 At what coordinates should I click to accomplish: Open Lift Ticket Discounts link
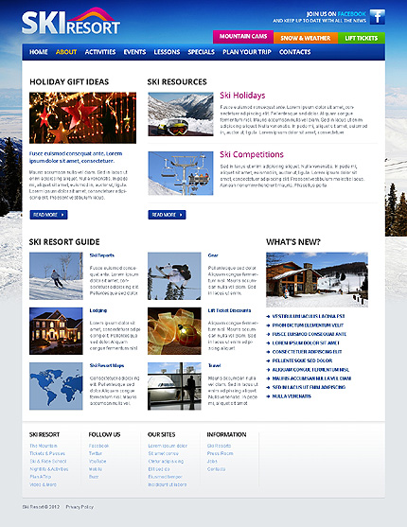[x=229, y=310]
